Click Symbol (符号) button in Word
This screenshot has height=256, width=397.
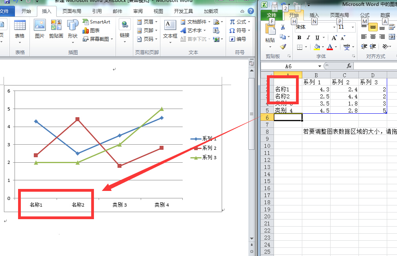[x=240, y=31]
